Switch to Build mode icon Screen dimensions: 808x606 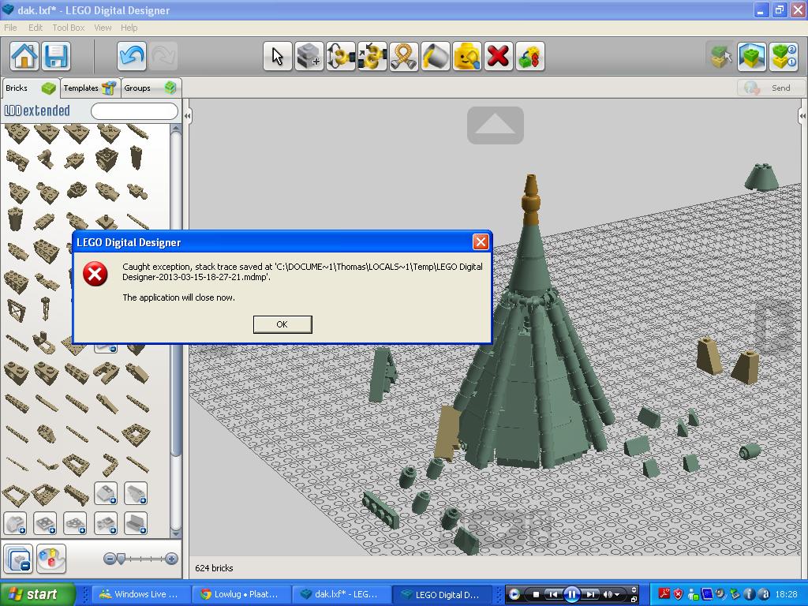tap(720, 56)
